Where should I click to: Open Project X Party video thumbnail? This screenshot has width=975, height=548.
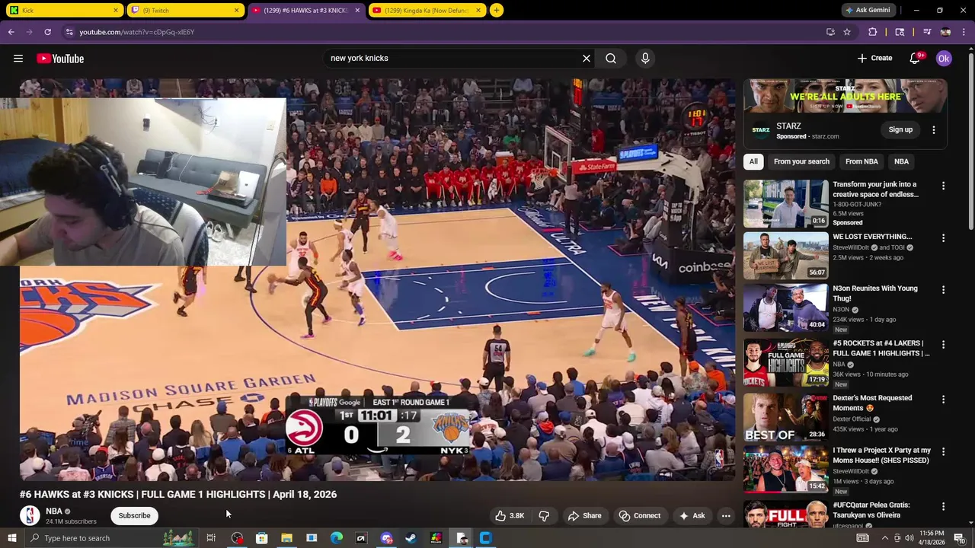(785, 470)
